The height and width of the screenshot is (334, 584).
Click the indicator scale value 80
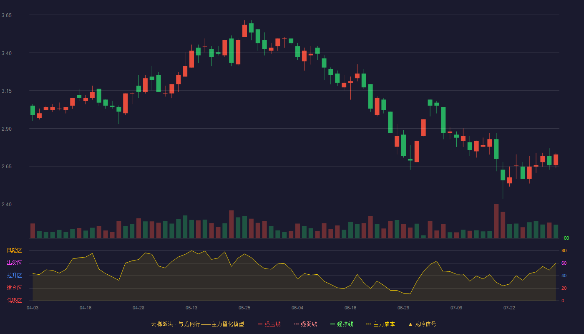pyautogui.click(x=564, y=250)
